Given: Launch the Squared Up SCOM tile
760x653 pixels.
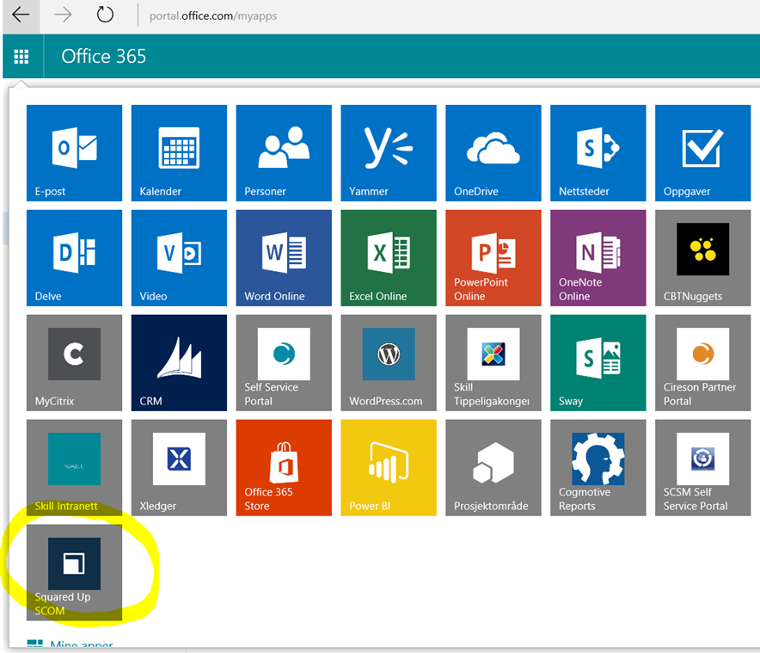Looking at the screenshot, I should pos(74,572).
